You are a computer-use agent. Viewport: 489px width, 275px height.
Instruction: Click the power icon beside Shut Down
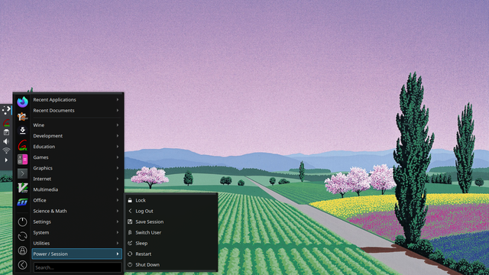coord(130,265)
